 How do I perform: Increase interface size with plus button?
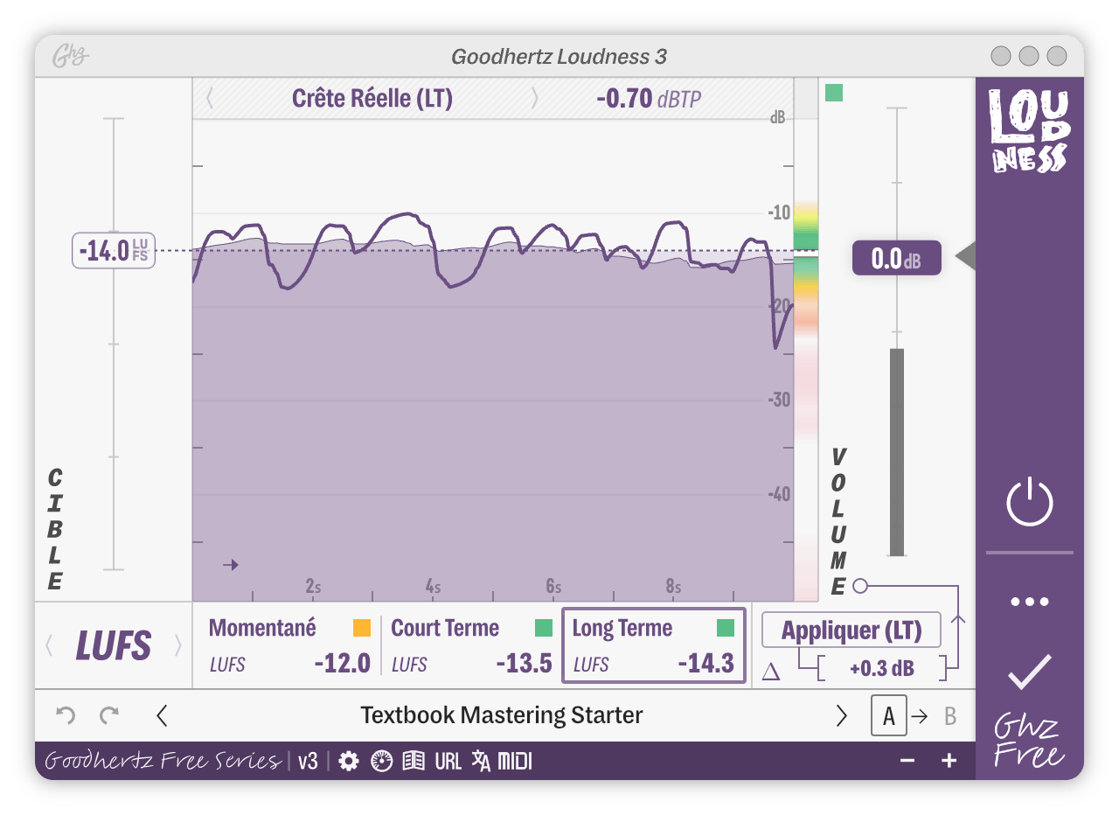pyautogui.click(x=949, y=762)
